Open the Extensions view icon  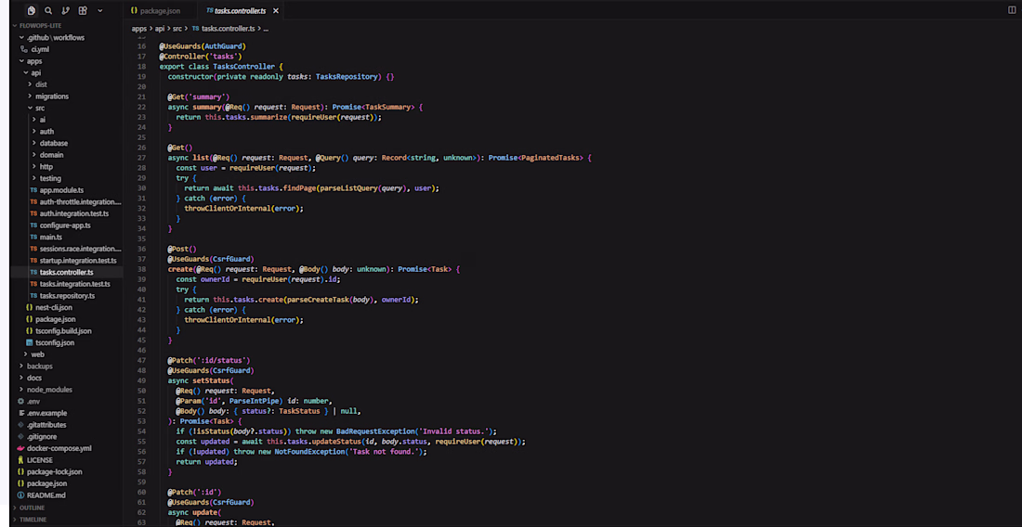[83, 10]
